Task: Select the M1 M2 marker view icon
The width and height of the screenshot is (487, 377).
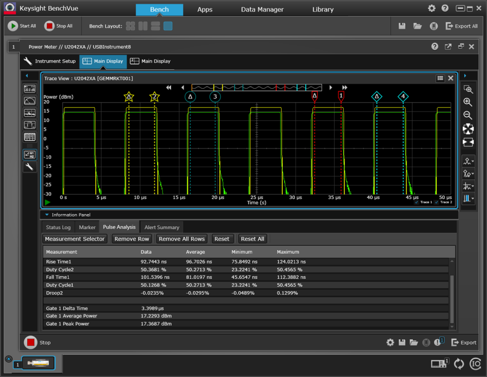Action: click(x=30, y=155)
